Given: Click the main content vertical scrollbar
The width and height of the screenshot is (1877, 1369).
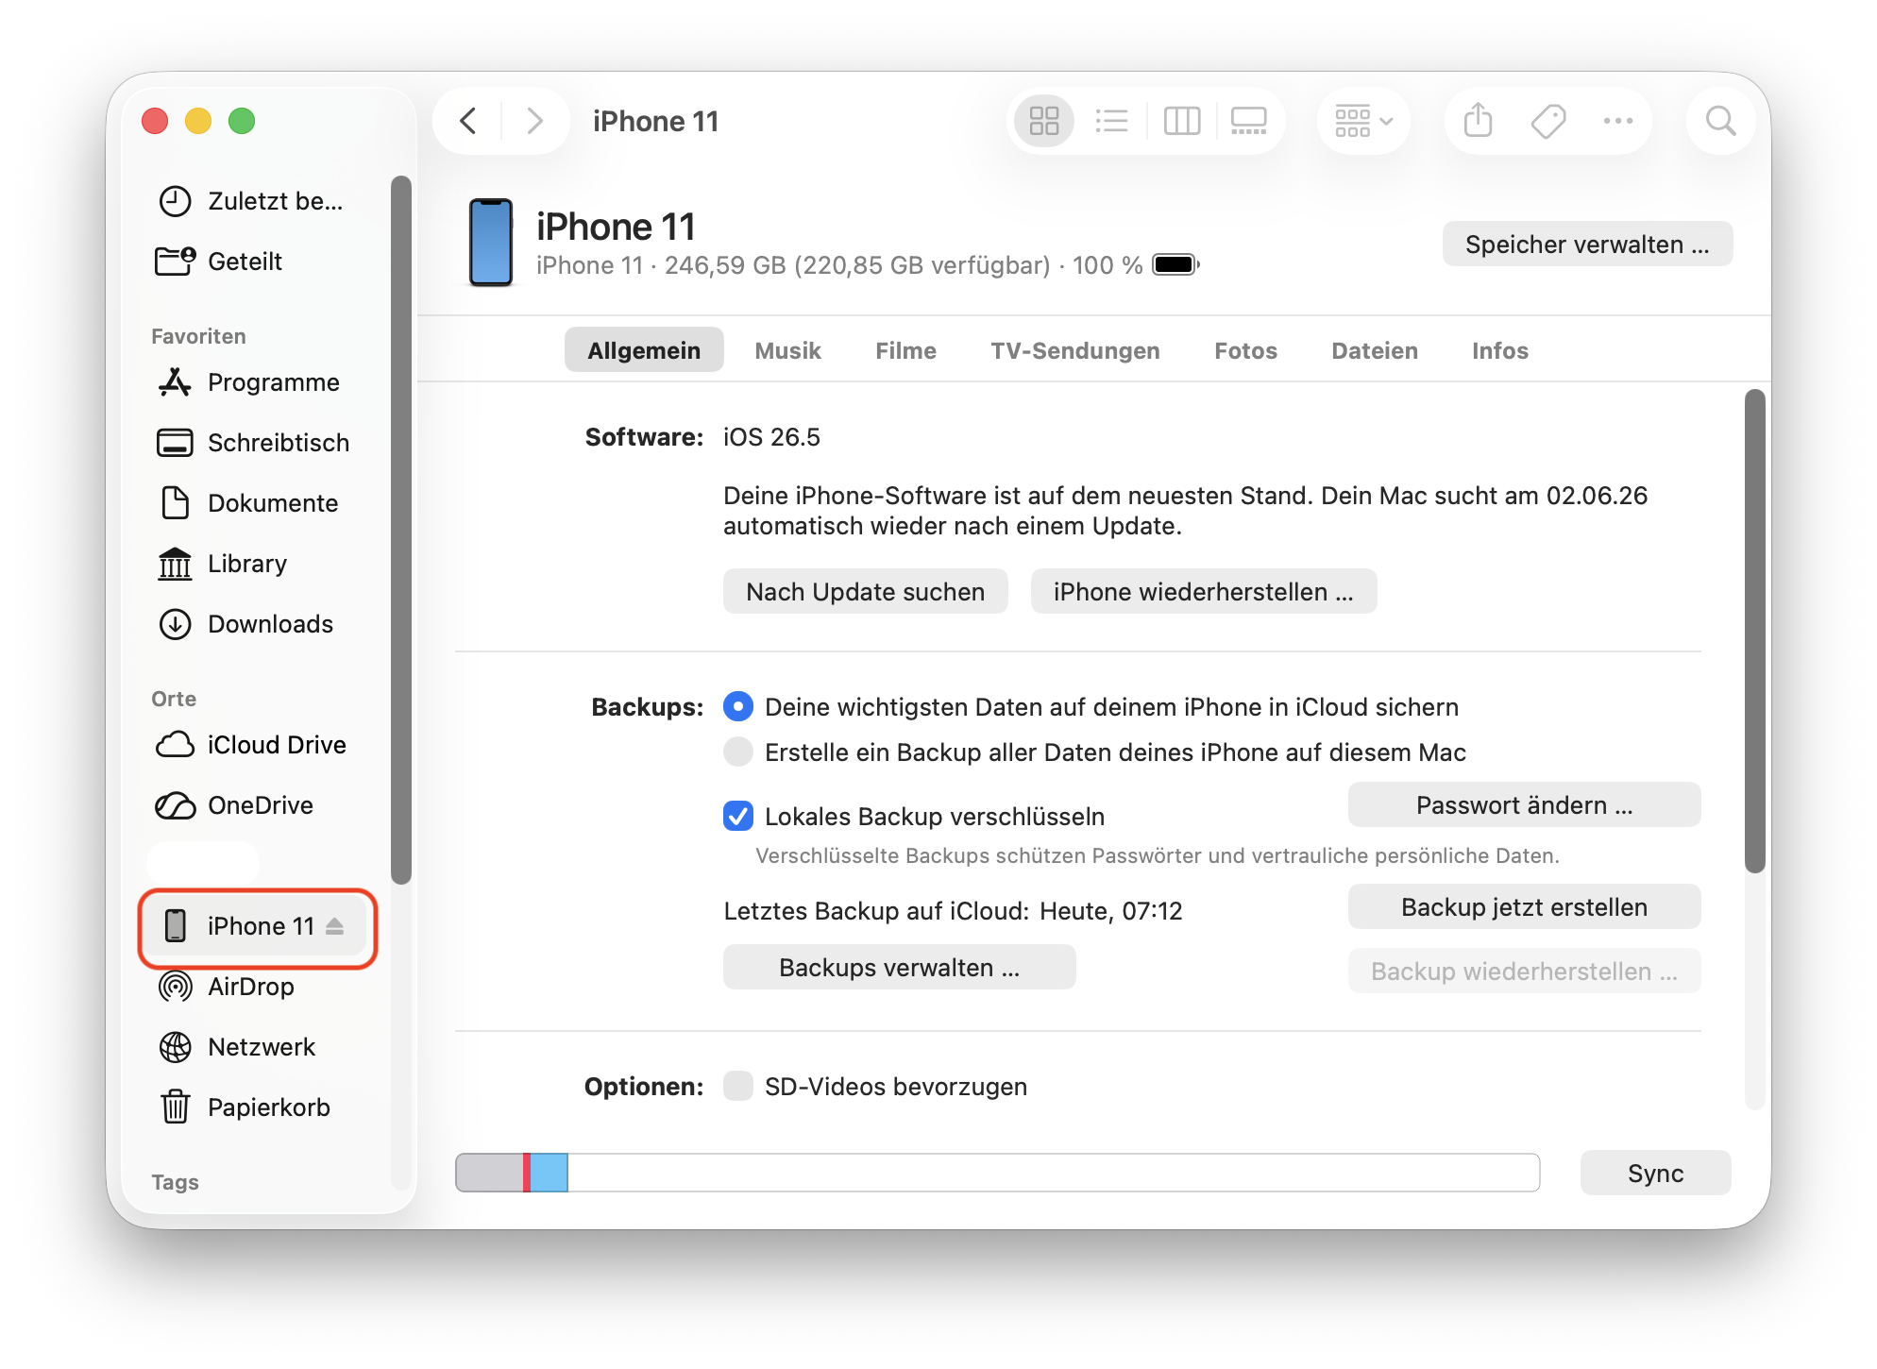Looking at the screenshot, I should pos(1754,631).
